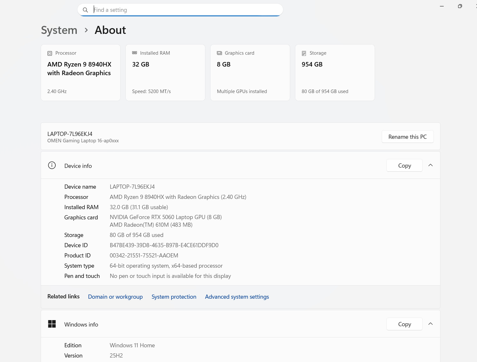The image size is (477, 362).
Task: Copy the Windows info details
Action: click(x=404, y=324)
